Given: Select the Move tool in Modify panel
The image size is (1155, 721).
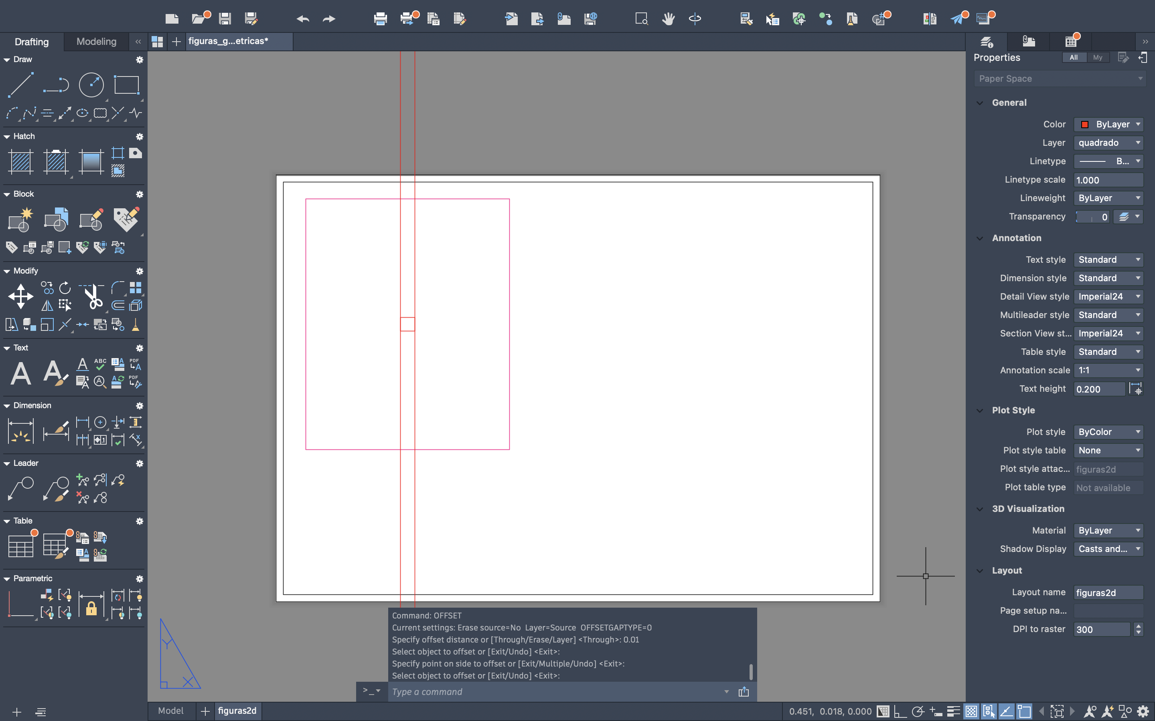Looking at the screenshot, I should (x=20, y=296).
